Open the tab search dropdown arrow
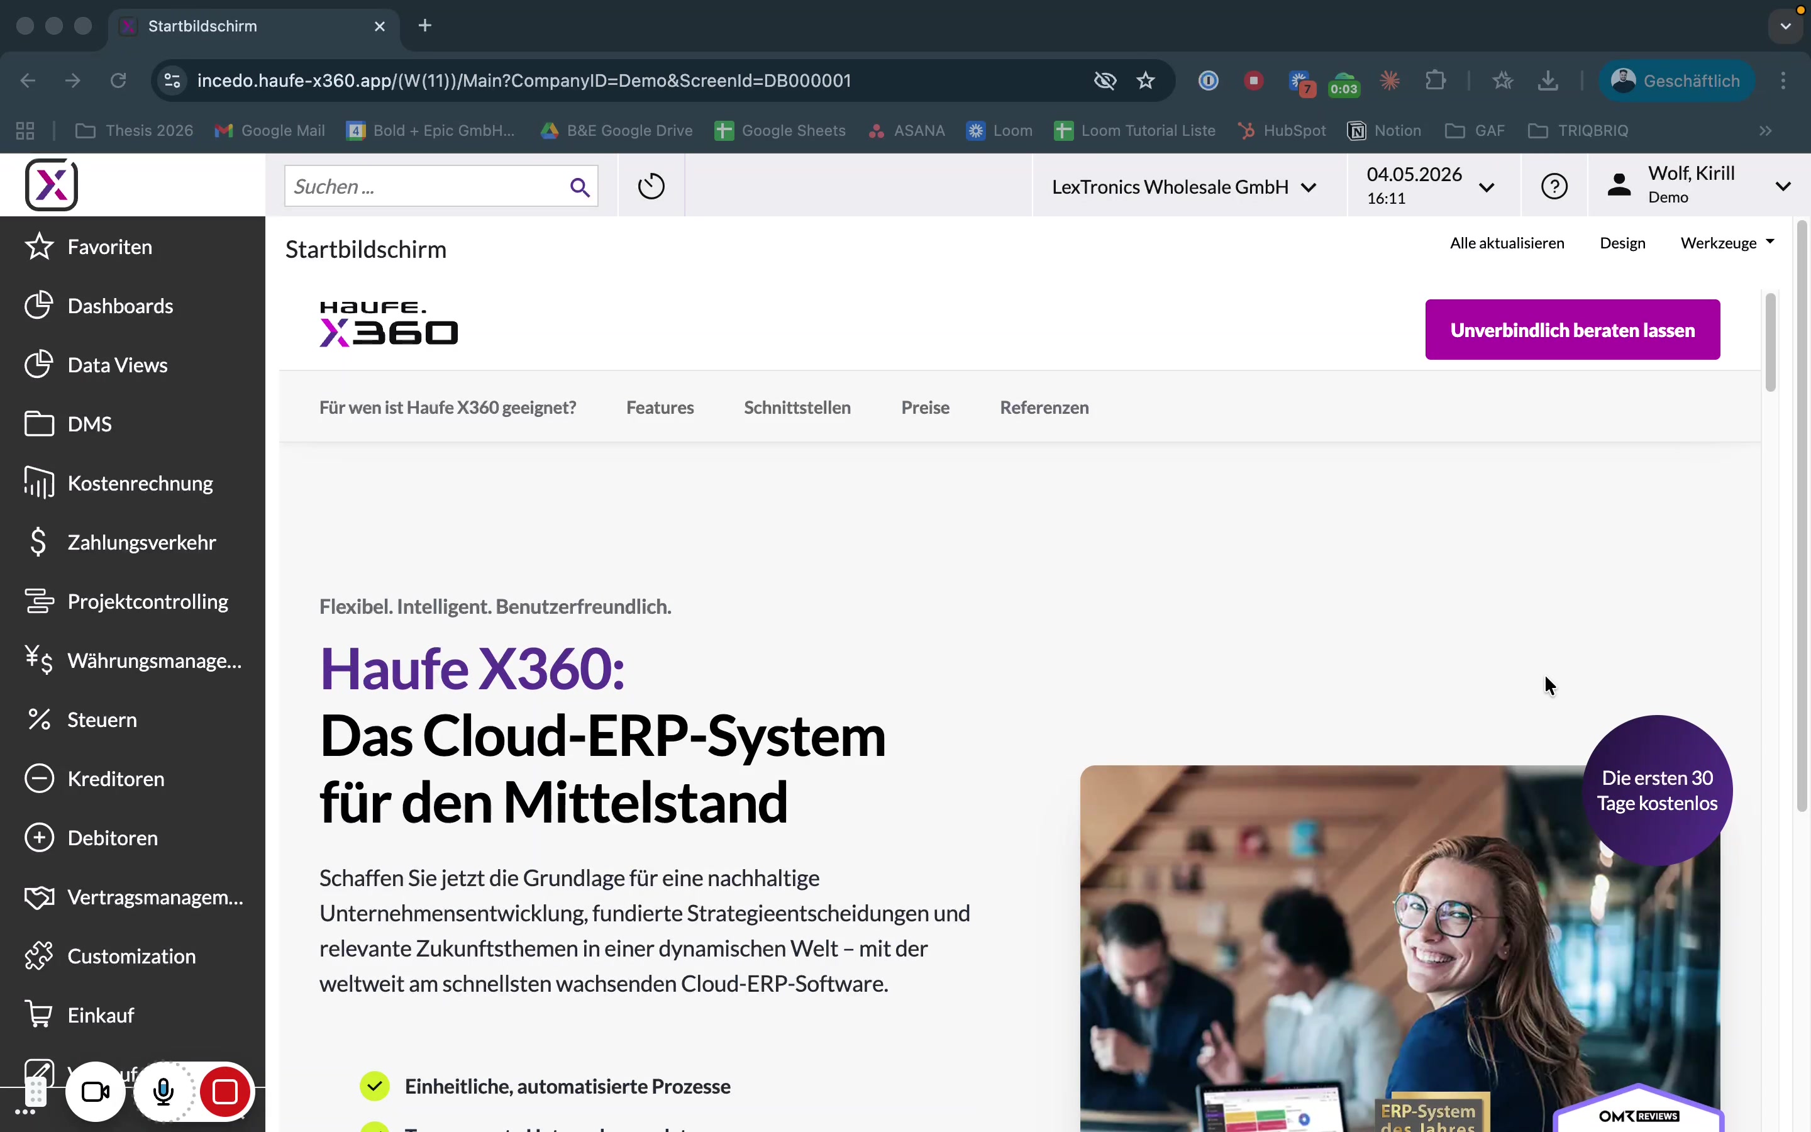The width and height of the screenshot is (1811, 1132). point(1786,26)
